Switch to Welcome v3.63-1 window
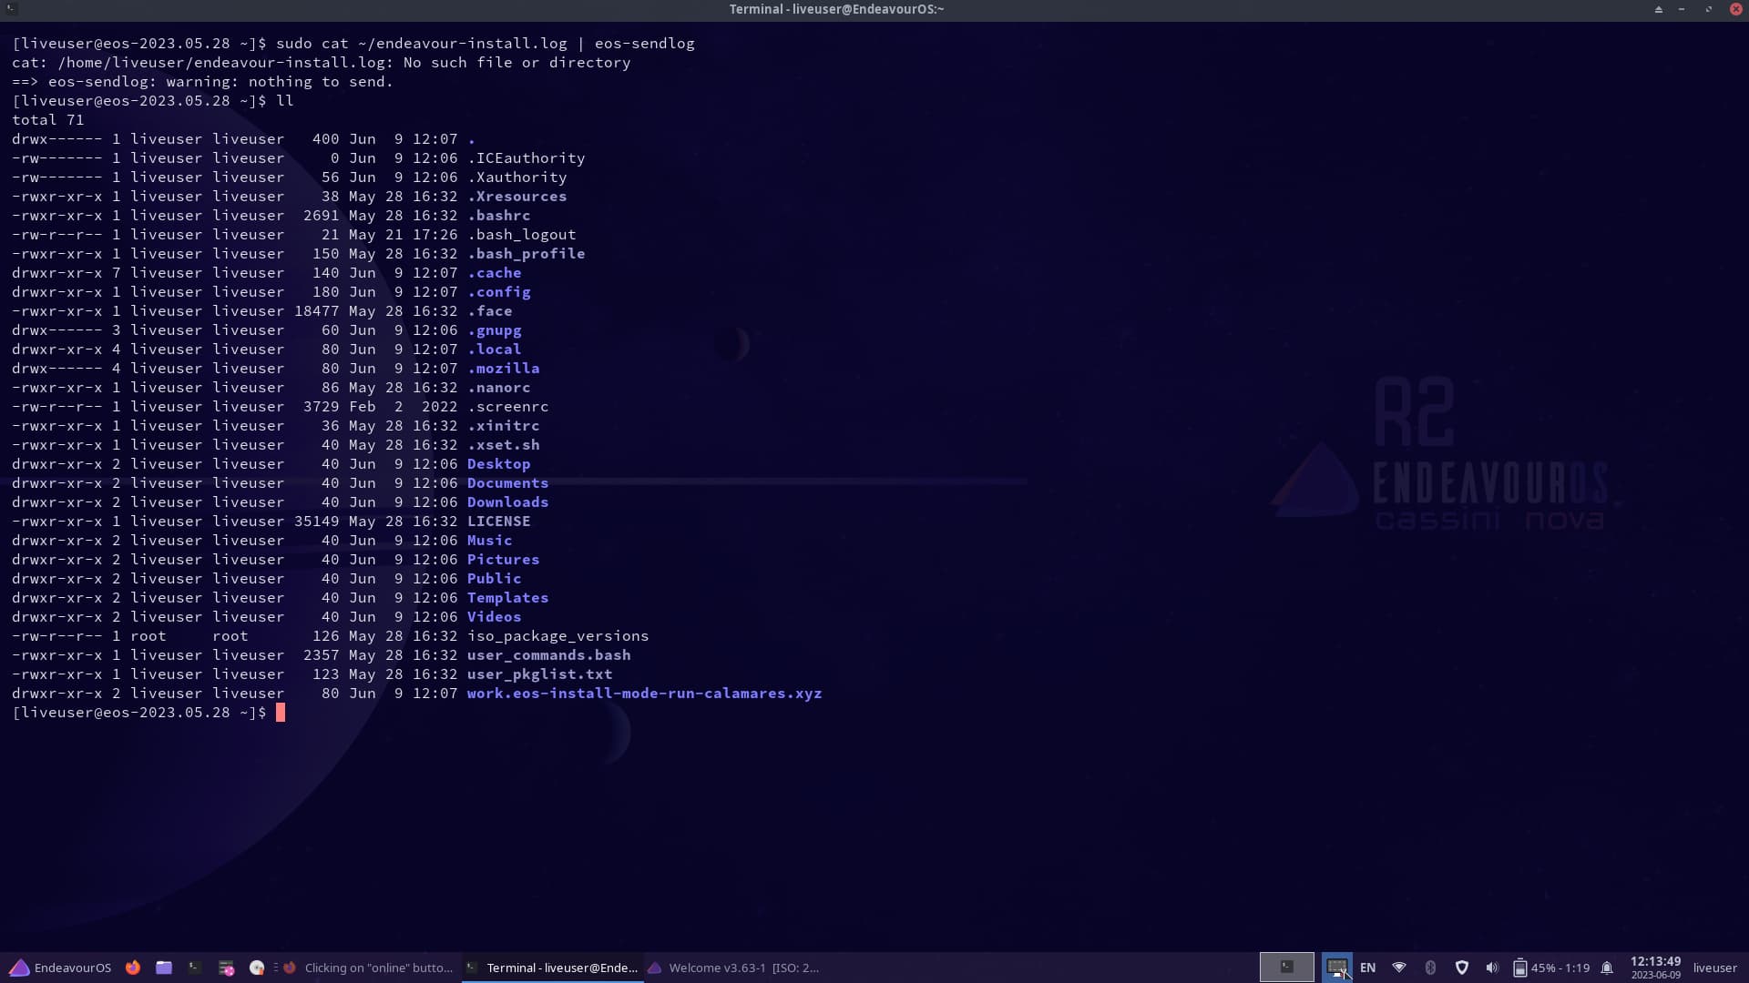1749x983 pixels. pos(734,968)
